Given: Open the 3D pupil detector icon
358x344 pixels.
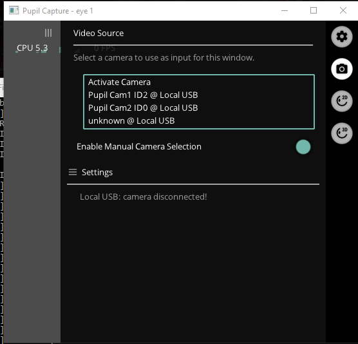Looking at the screenshot, I should tap(341, 133).
